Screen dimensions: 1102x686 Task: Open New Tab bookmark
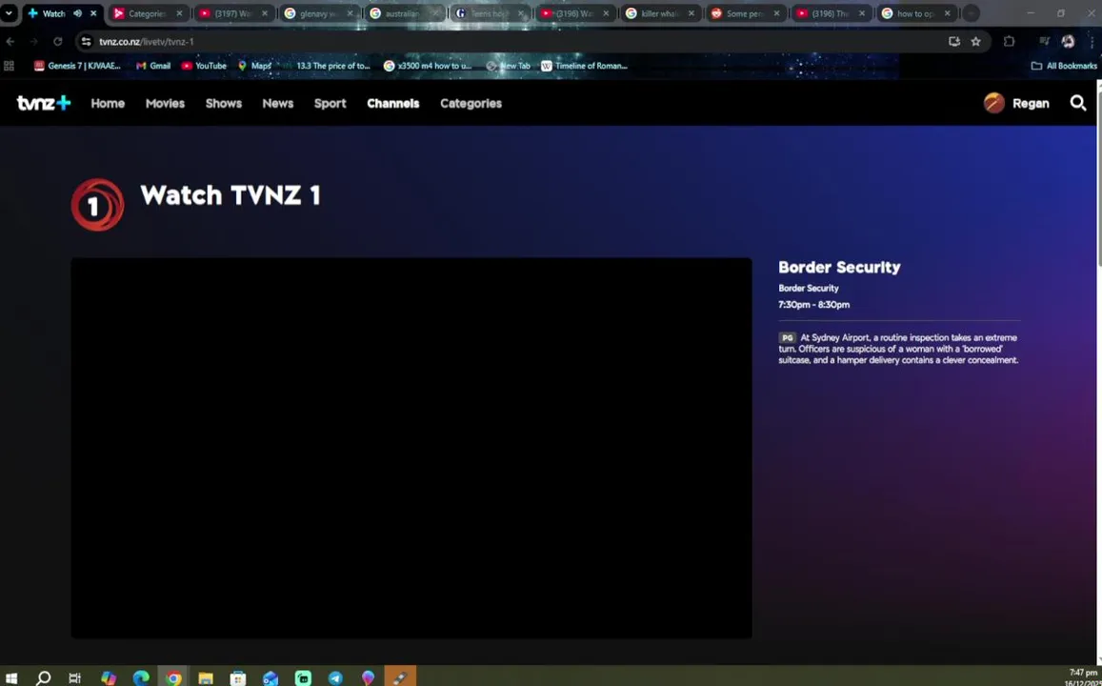508,66
